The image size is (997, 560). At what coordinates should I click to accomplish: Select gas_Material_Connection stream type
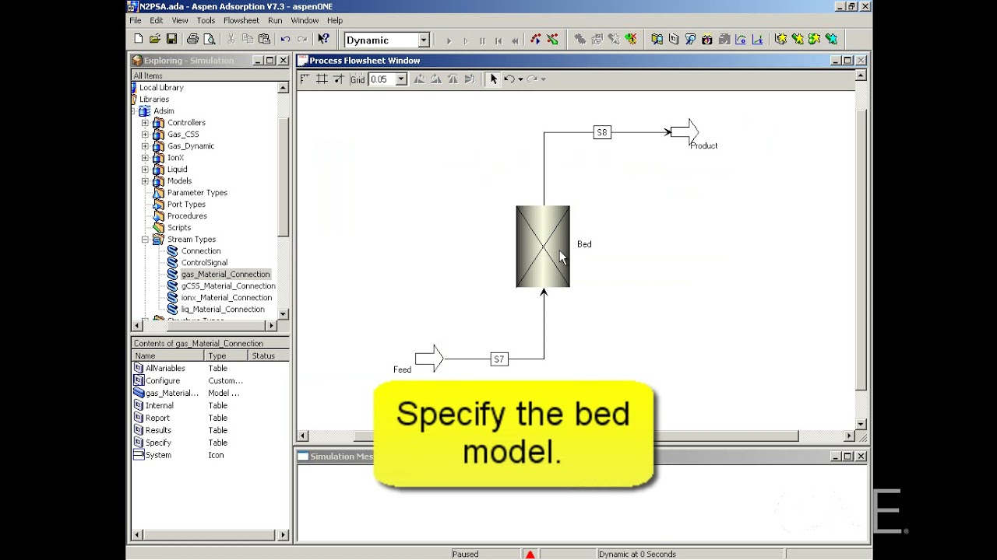coord(225,275)
